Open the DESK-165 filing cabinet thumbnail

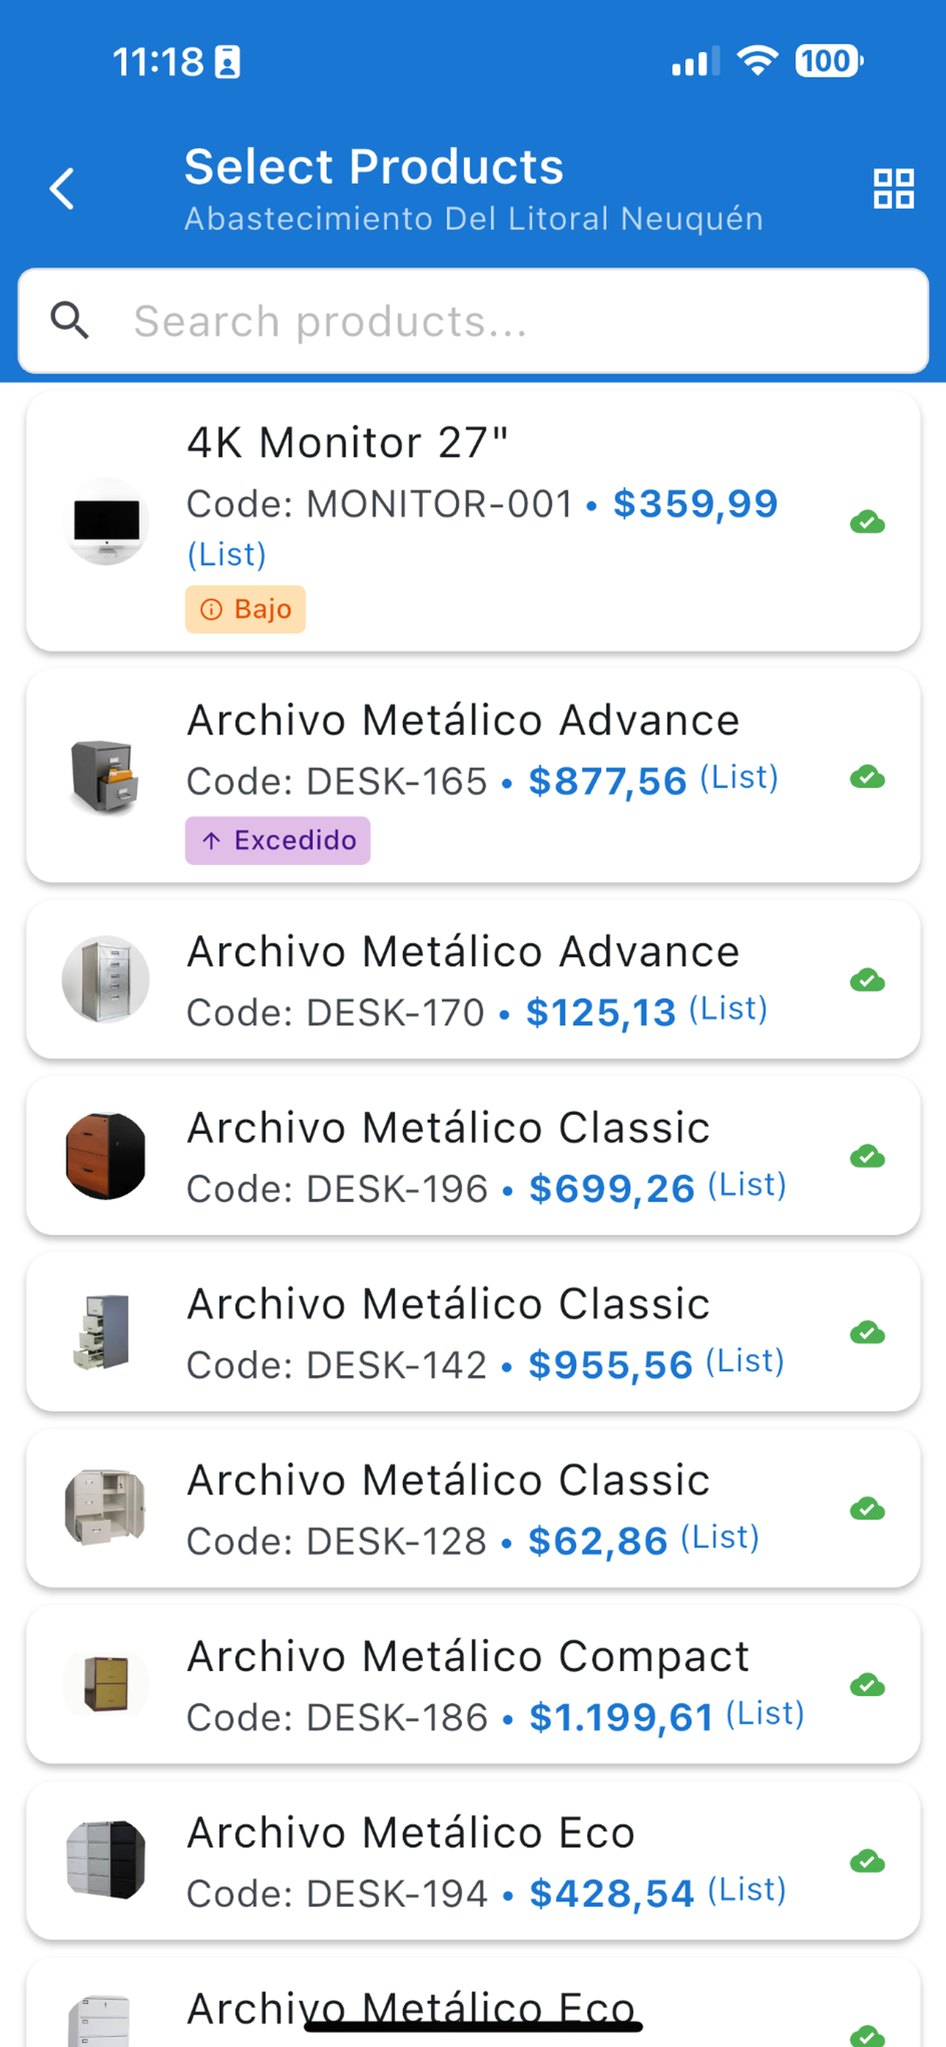[x=105, y=777]
